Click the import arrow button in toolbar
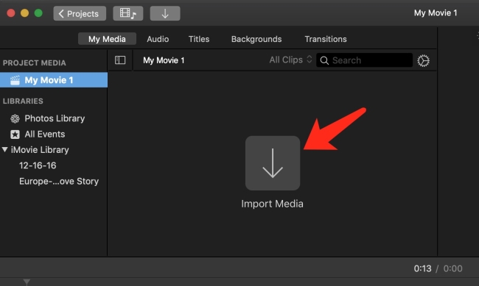479x286 pixels. point(165,13)
